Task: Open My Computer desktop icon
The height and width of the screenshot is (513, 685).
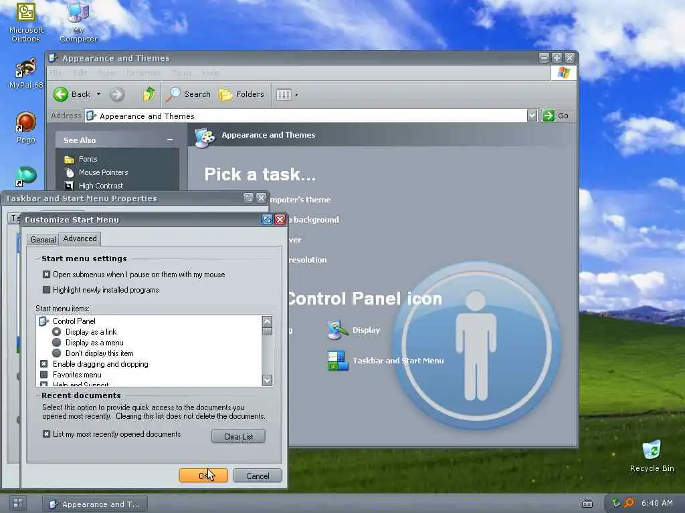Action: coord(79,22)
